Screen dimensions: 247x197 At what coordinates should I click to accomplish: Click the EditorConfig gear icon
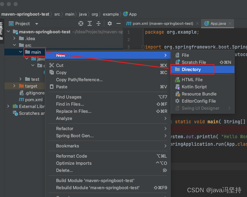click(177, 101)
